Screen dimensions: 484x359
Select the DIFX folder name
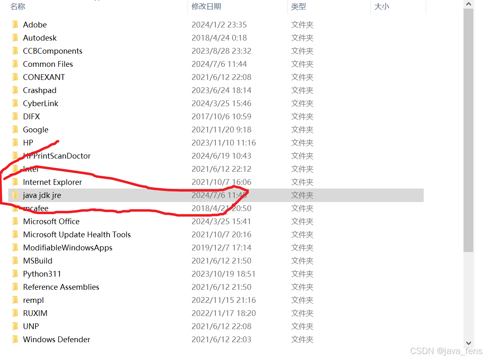[32, 116]
